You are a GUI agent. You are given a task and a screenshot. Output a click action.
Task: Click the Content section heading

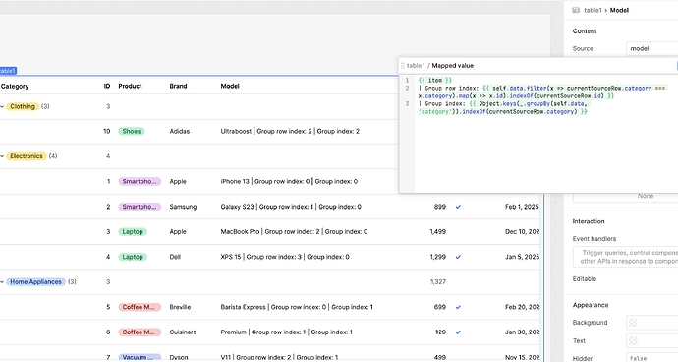click(x=585, y=31)
